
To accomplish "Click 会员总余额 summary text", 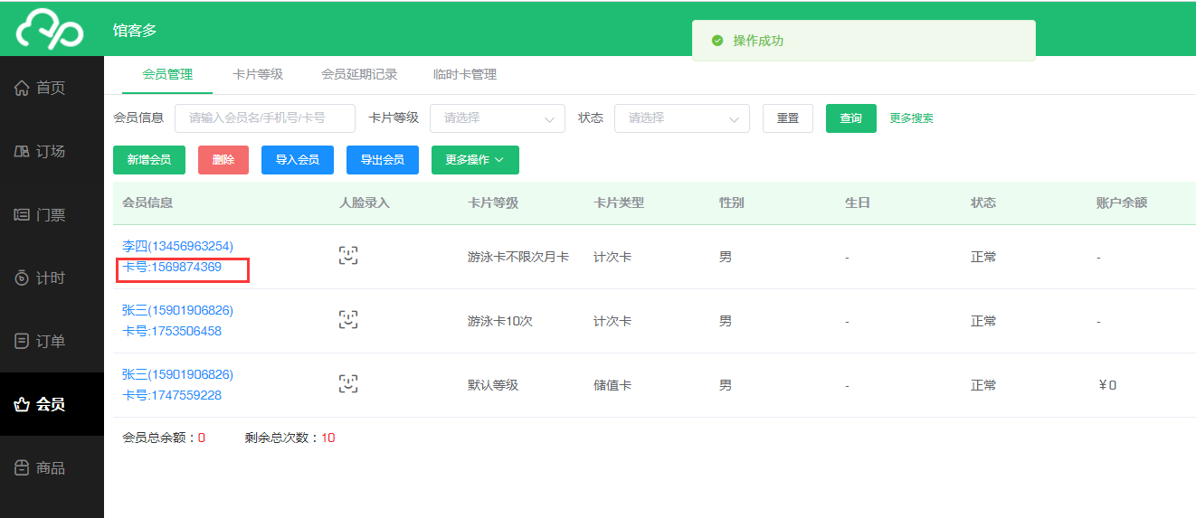I will (x=164, y=438).
